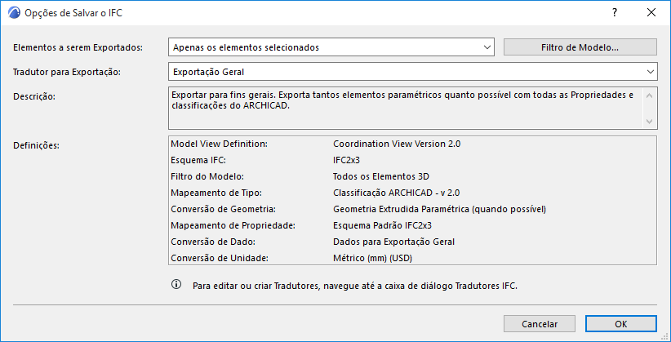Viewport: 671px width, 342px height.
Task: Open help with the question mark button
Action: [x=614, y=13]
